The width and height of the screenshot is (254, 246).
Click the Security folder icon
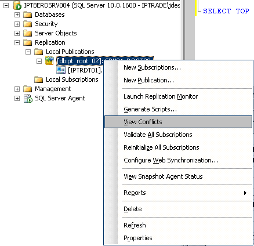click(27, 24)
